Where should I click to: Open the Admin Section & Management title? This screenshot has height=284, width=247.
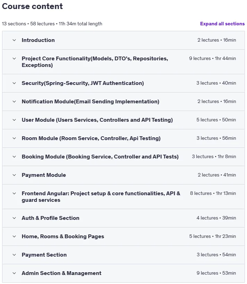(61, 273)
